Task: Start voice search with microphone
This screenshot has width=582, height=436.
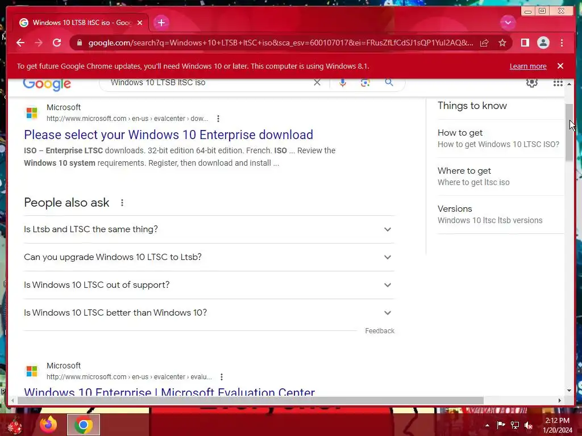Action: [x=343, y=82]
